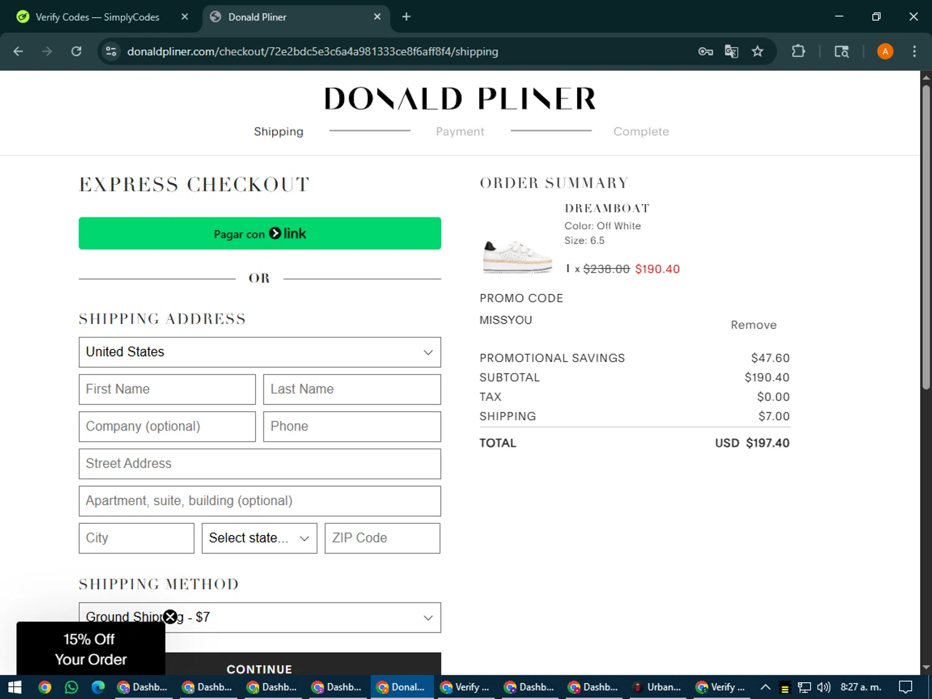Click the translate page icon
The height and width of the screenshot is (699, 932).
(x=731, y=52)
